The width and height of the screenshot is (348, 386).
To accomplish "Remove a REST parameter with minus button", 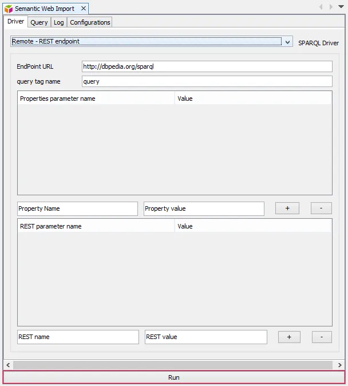I will (322, 337).
